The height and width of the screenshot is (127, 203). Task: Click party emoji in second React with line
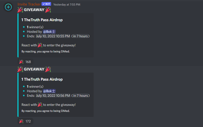coord(40,105)
